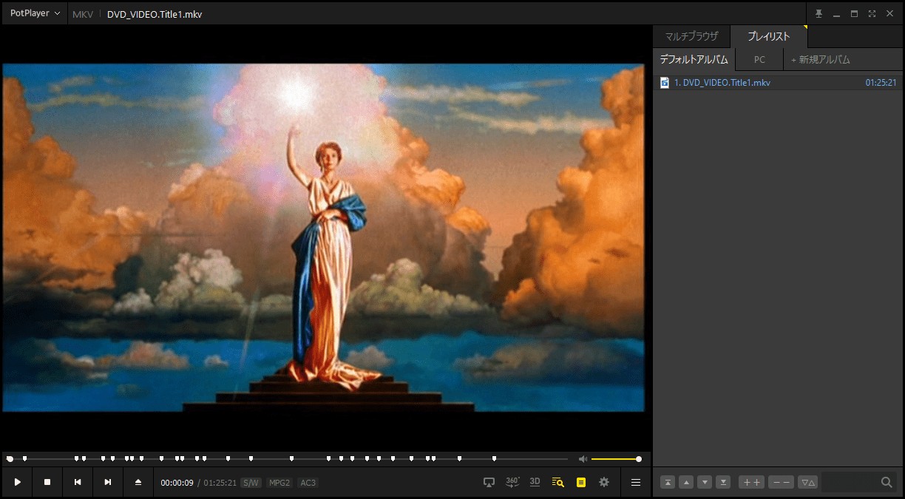Open the eject/open file icon
Image resolution: width=905 pixels, height=499 pixels.
pyautogui.click(x=138, y=482)
